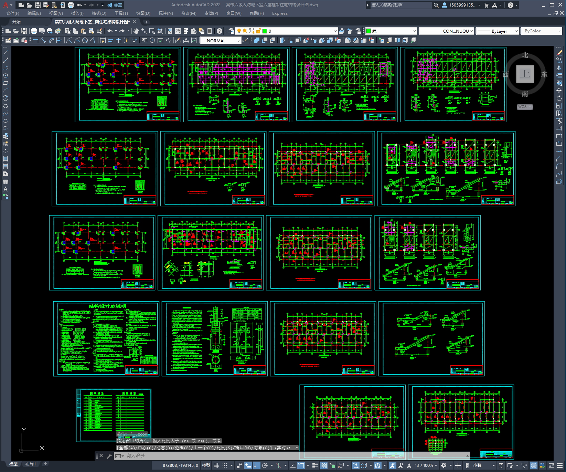Open the 修改(M) menu
Viewport: 566px width, 472px height.
[x=189, y=13]
